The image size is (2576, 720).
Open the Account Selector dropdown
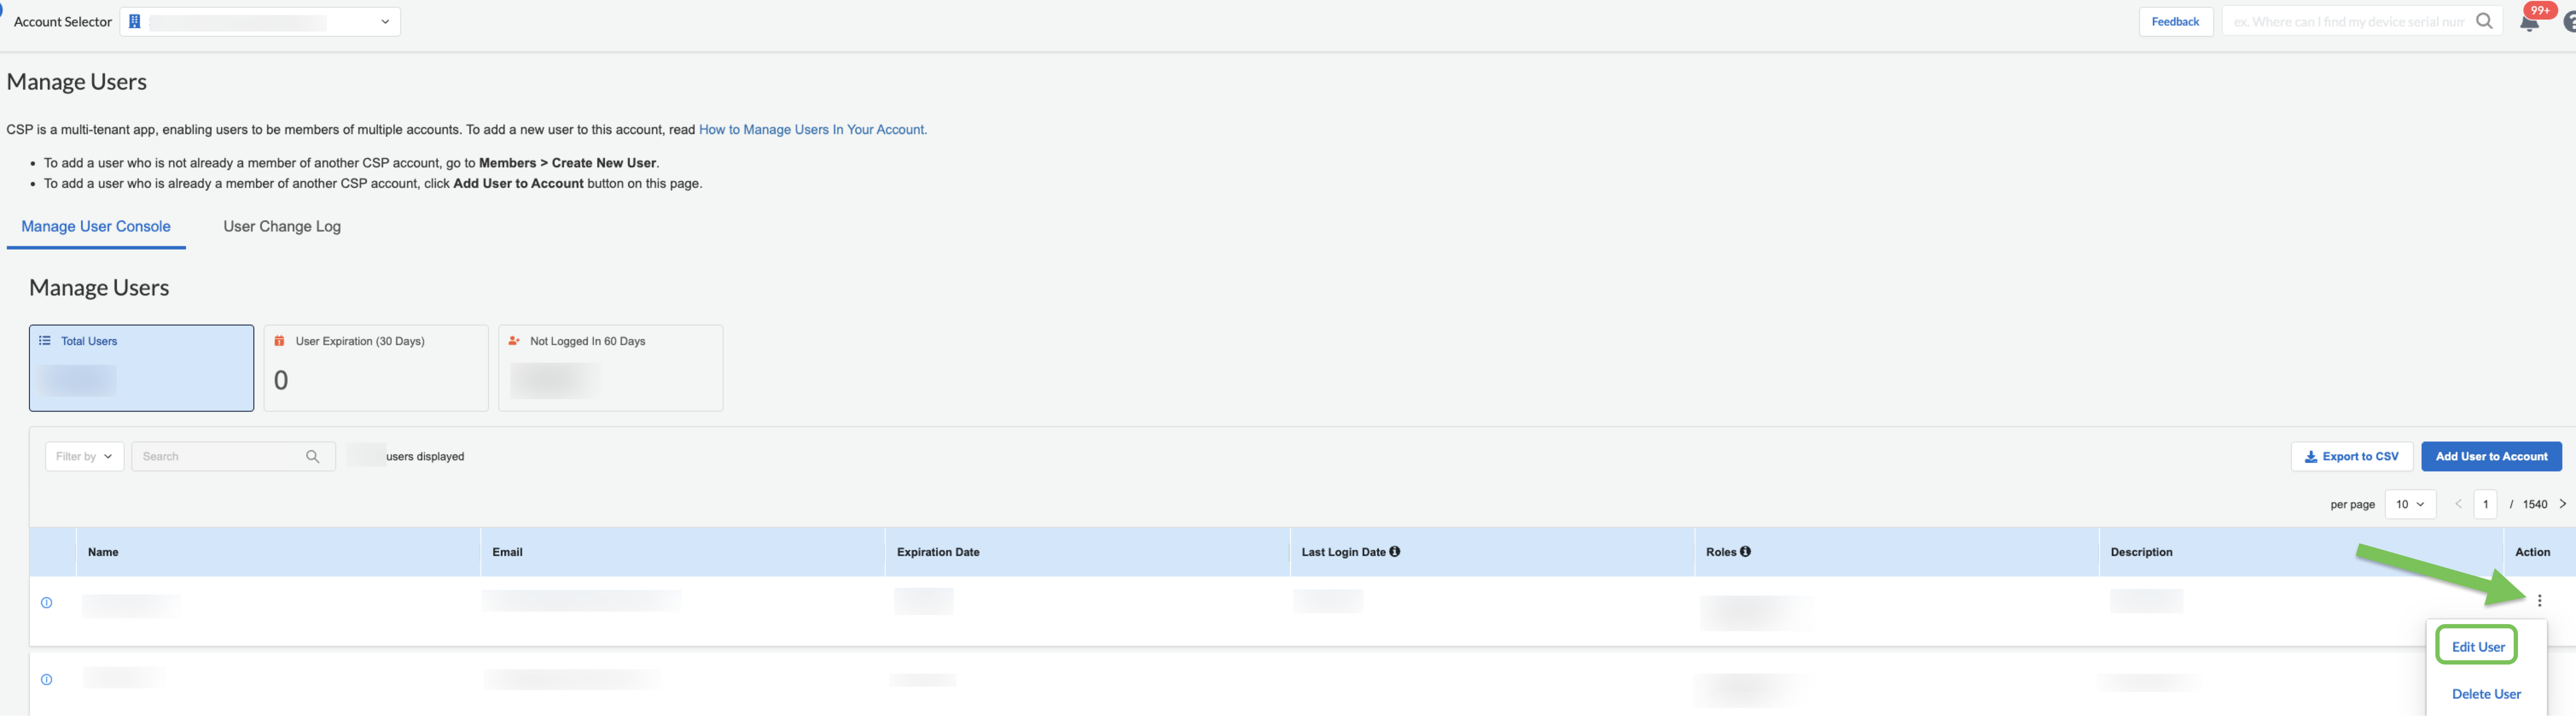pyautogui.click(x=260, y=22)
